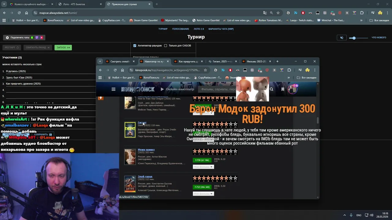Click Kinopoisk search magnifier icon
Image resolution: width=392 pixels, height=220 pixels.
[271, 89]
